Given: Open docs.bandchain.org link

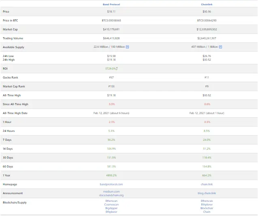Looking at the screenshot, I should [111, 195].
